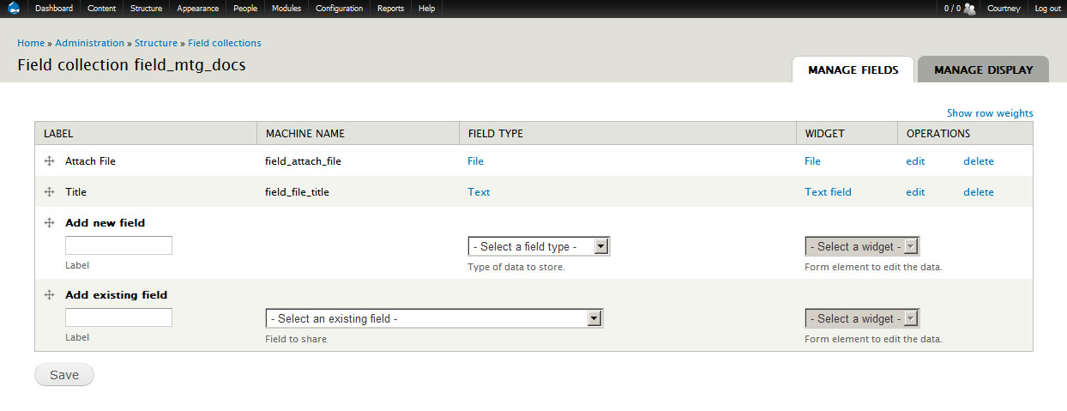Grab the drag handle for Title row

[49, 192]
